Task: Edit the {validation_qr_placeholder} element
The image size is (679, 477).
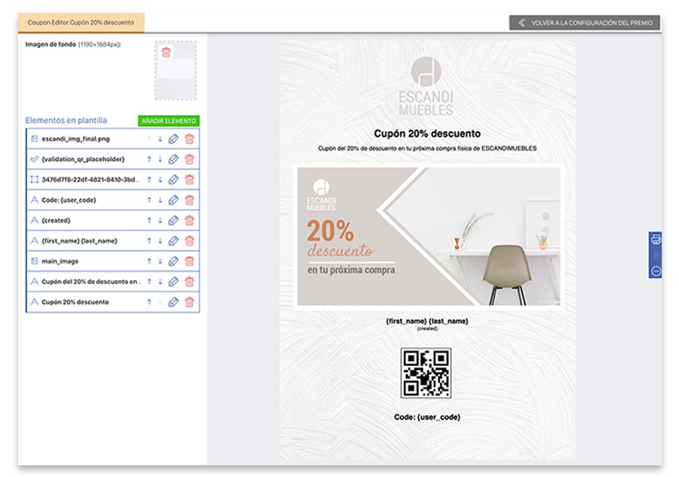Action: point(173,159)
